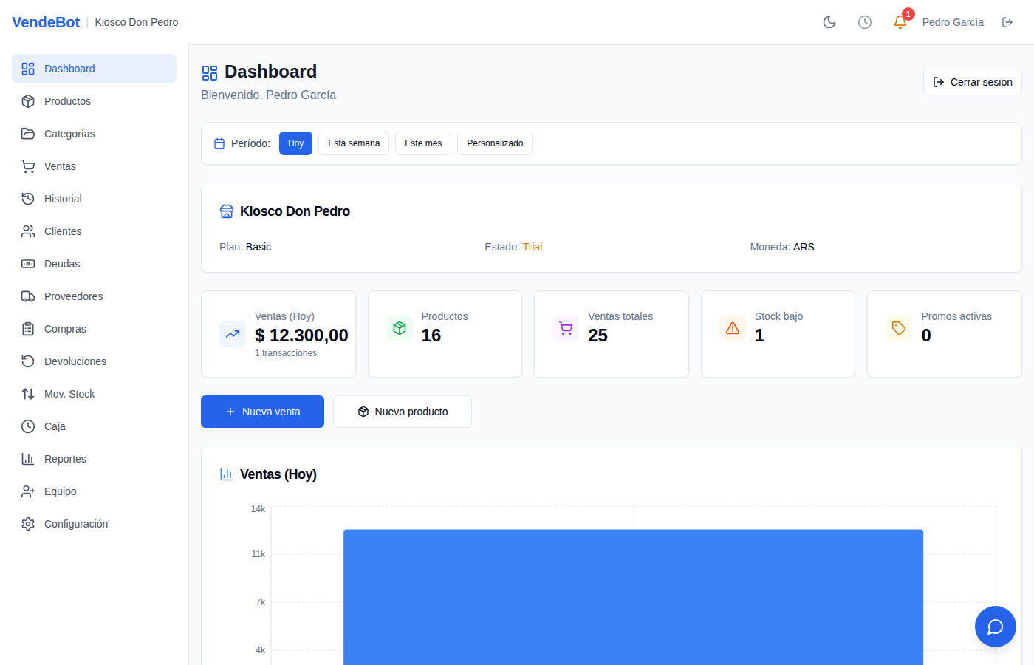The image size is (1034, 665).
Task: Toggle dark mode moon icon
Action: pyautogui.click(x=829, y=22)
